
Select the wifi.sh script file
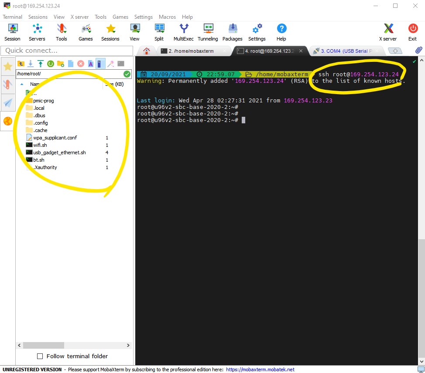[40, 145]
